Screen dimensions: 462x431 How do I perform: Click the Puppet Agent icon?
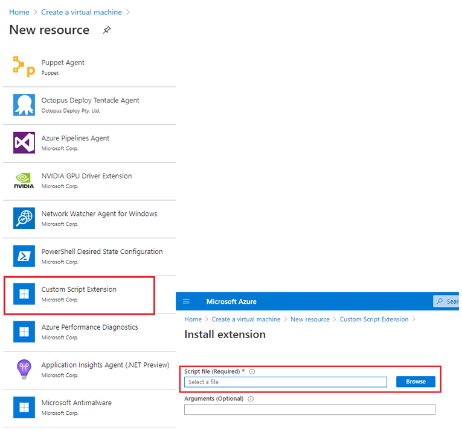(24, 67)
